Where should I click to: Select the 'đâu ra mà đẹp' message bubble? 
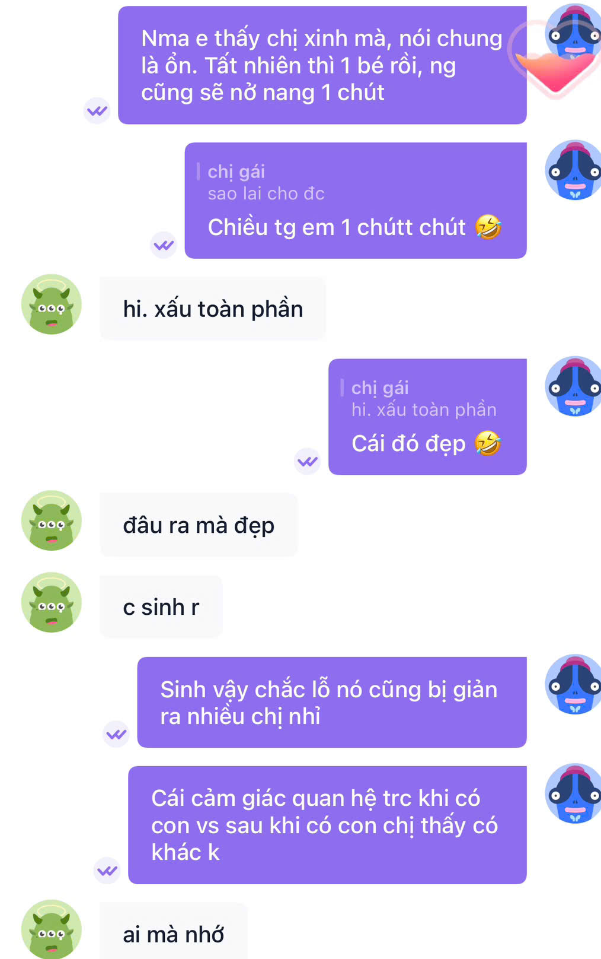[199, 525]
